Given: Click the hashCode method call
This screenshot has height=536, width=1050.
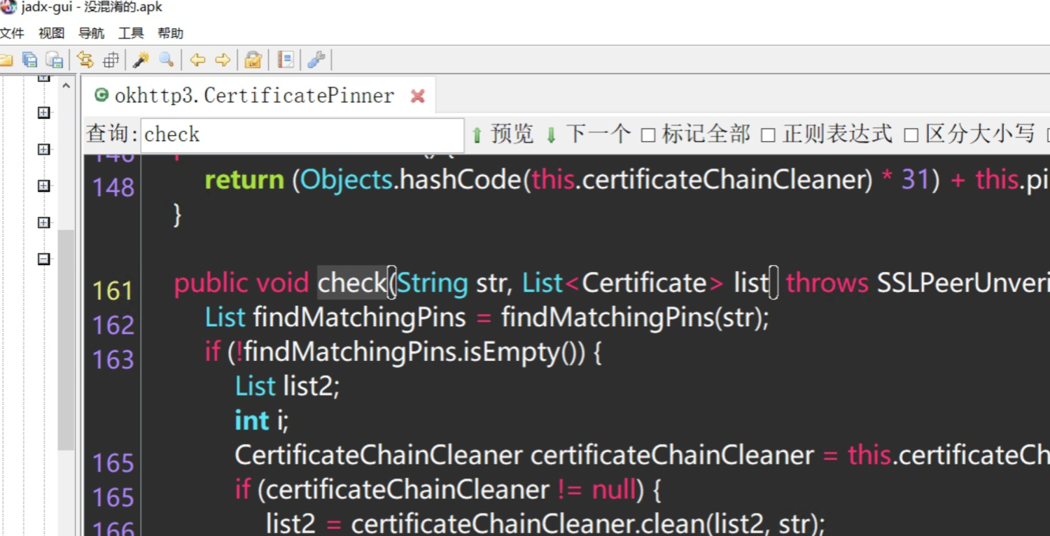Looking at the screenshot, I should pyautogui.click(x=461, y=180).
